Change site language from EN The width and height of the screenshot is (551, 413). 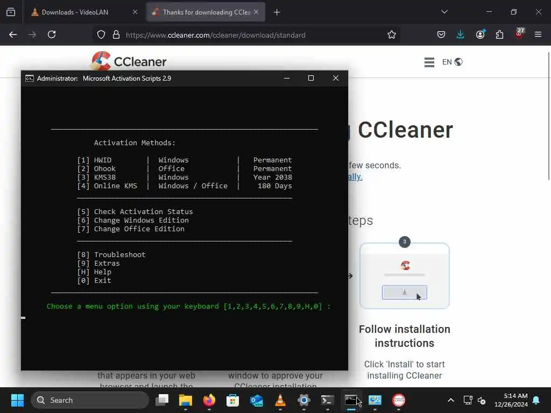click(x=452, y=62)
